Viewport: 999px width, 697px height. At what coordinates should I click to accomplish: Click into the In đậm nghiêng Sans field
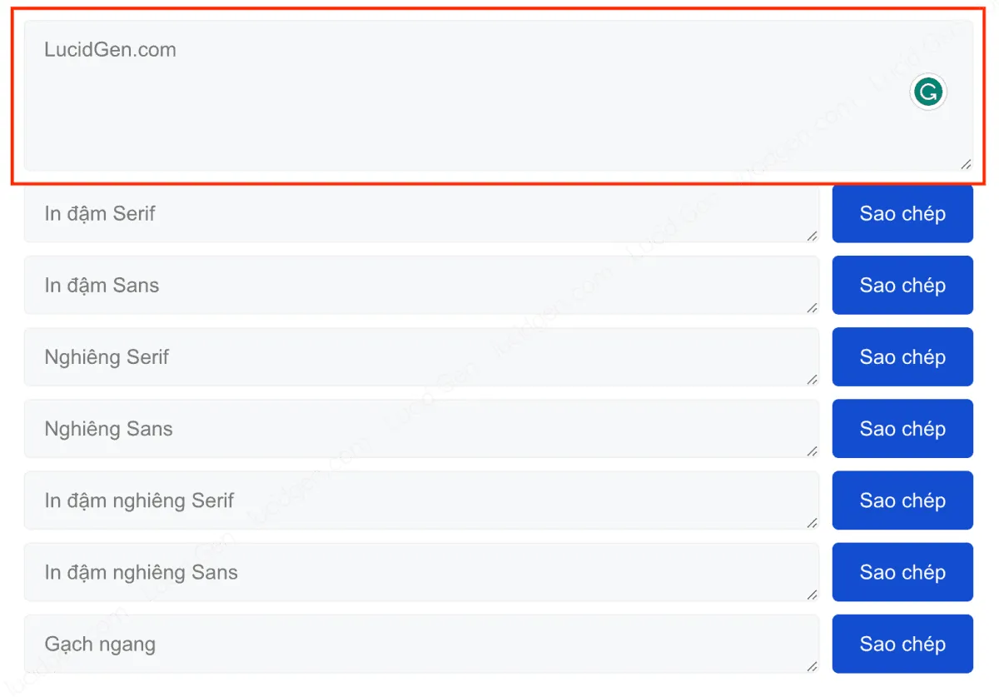pyautogui.click(x=416, y=572)
